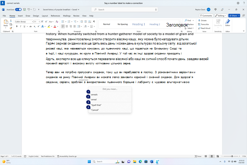The width and height of the screenshot is (247, 165).
Task: Select the "Spell that" option
Action: [x=110, y=105]
